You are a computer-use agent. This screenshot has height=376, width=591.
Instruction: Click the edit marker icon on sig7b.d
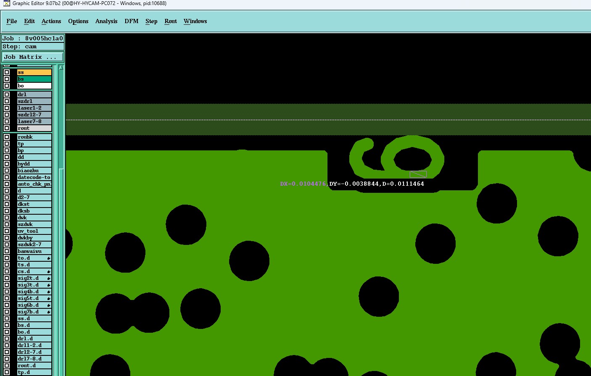49,312
